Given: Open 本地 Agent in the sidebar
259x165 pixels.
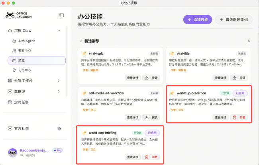Looking at the screenshot, I should [x=37, y=41].
